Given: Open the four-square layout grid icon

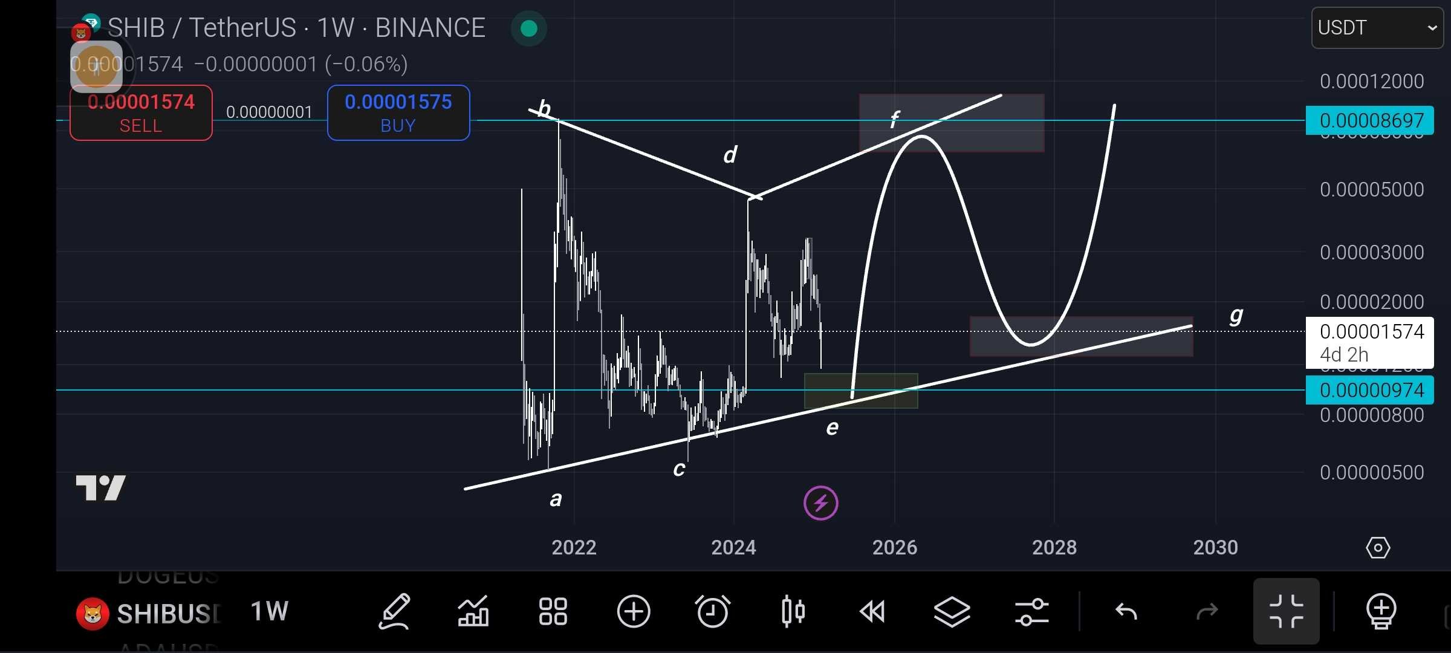Looking at the screenshot, I should 553,612.
